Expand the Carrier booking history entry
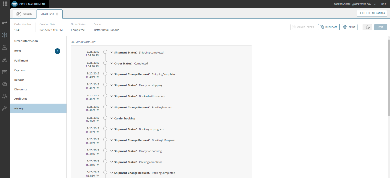 [x=112, y=118]
